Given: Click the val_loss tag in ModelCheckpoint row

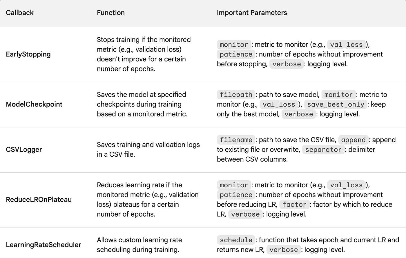Looking at the screenshot, I should pos(279,105).
